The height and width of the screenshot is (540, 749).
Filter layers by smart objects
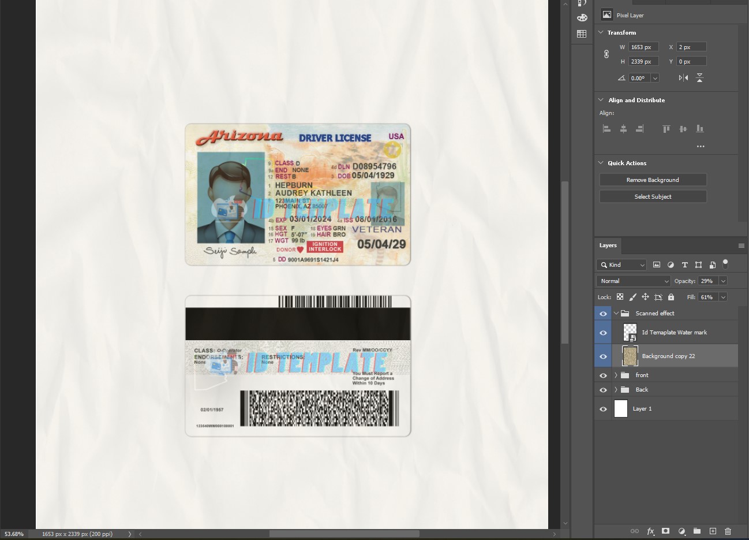click(713, 265)
